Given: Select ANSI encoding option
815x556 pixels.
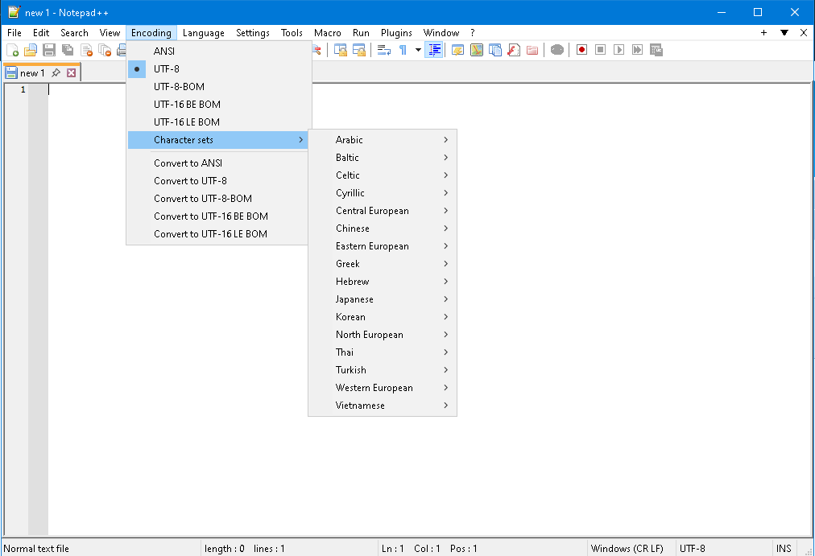Looking at the screenshot, I should (164, 51).
